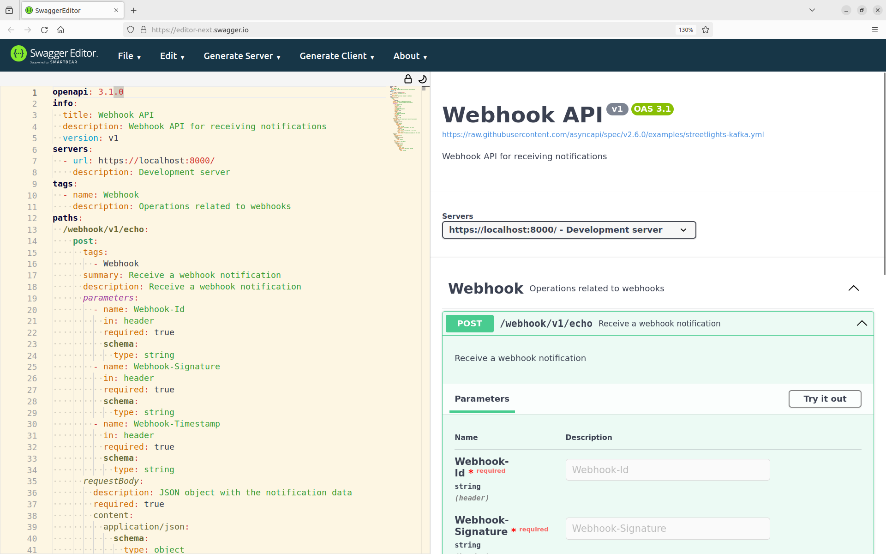Click the 'name: Webhook-Timestamp' editor line
The width and height of the screenshot is (886, 554).
pos(162,424)
